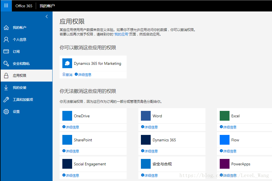Click the Flow app tile icon
Viewport: 272px width, 181px height.
point(224,140)
